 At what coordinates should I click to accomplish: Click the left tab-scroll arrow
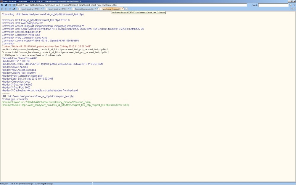tap(292, 9)
